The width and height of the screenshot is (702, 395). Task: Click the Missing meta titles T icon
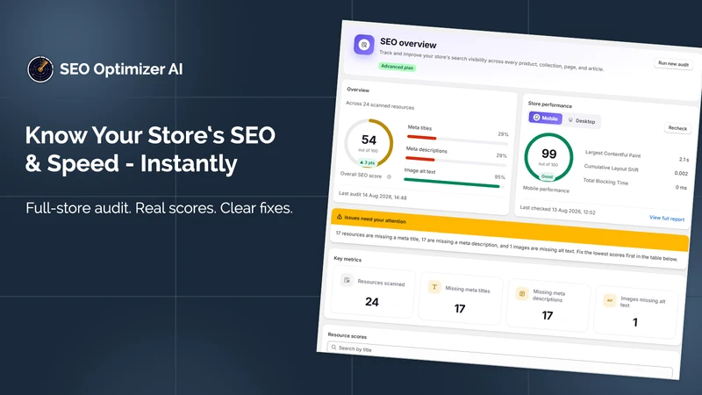434,287
